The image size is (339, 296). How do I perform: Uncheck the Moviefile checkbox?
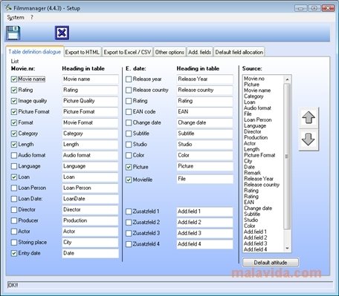[129, 180]
